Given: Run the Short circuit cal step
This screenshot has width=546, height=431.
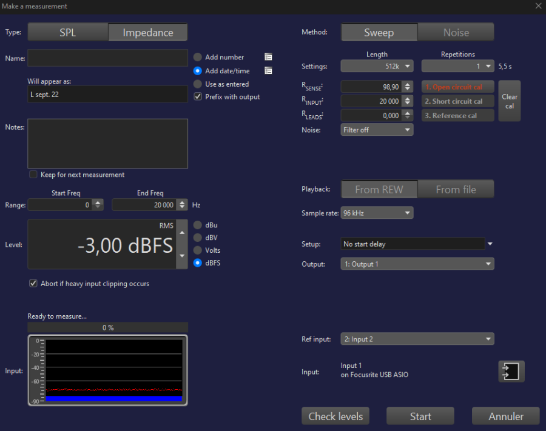Looking at the screenshot, I should (x=457, y=101).
